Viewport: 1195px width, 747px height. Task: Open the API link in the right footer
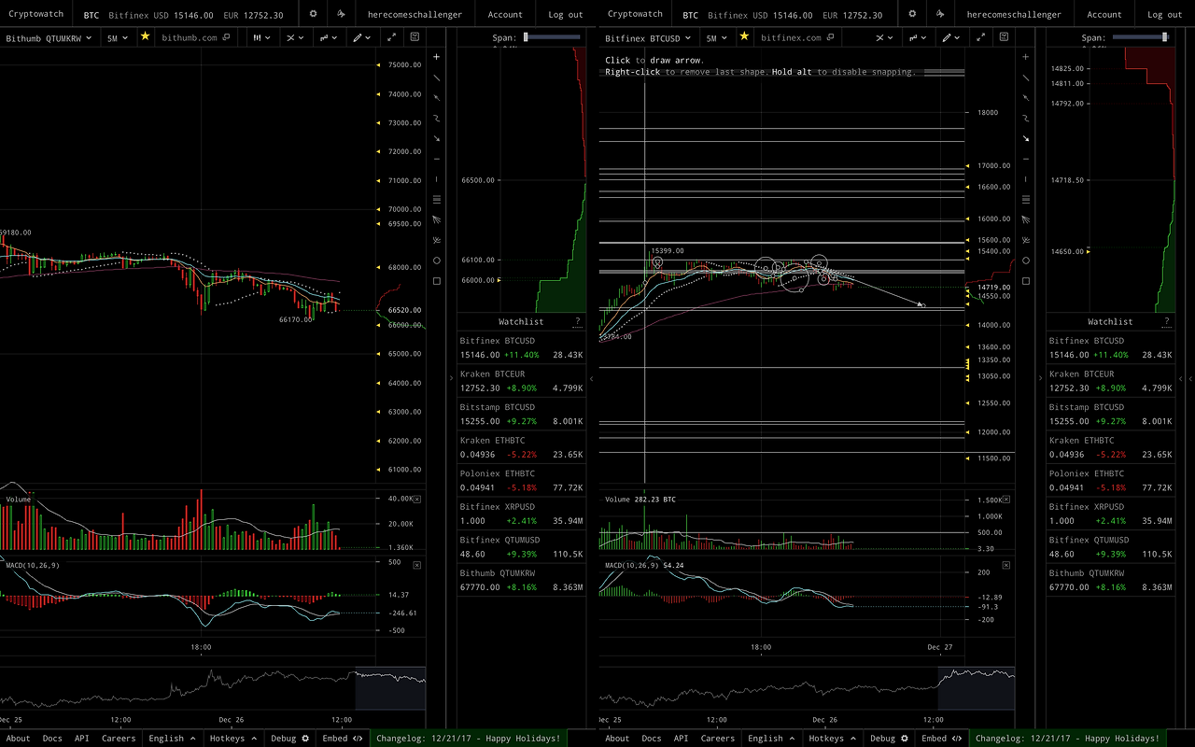point(681,739)
